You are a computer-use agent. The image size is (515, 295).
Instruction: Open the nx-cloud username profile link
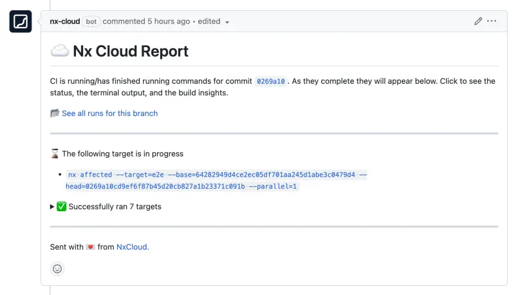[65, 21]
